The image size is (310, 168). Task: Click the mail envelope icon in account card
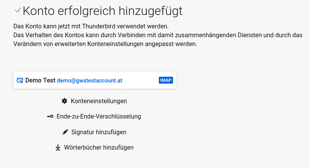click(20, 81)
